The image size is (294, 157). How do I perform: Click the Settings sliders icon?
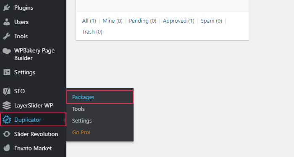tap(7, 72)
